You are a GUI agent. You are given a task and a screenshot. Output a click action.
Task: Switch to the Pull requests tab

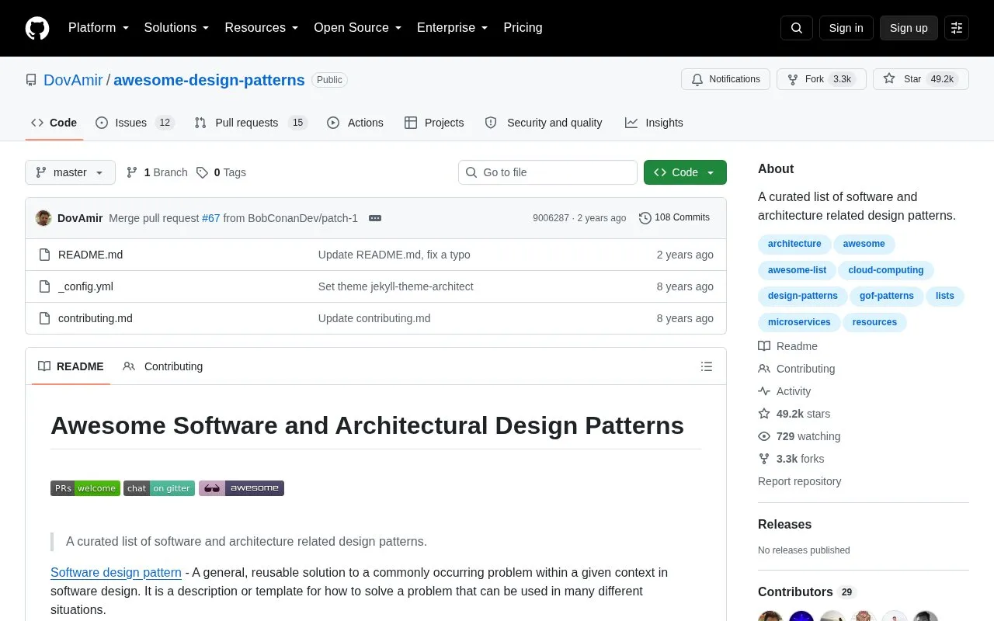251,123
